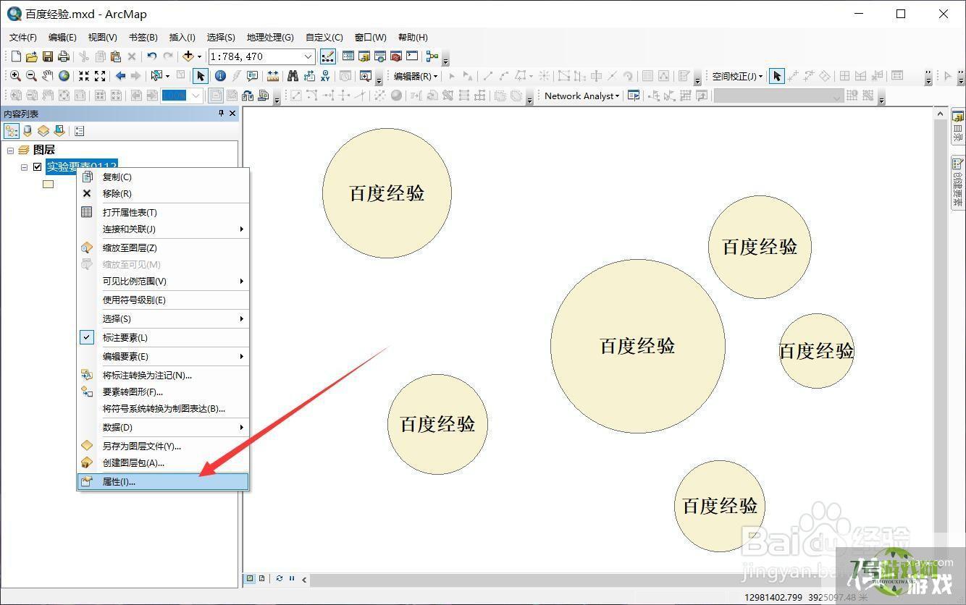Pin the 内容列表 panel auto-hide
The height and width of the screenshot is (605, 966).
(x=222, y=114)
